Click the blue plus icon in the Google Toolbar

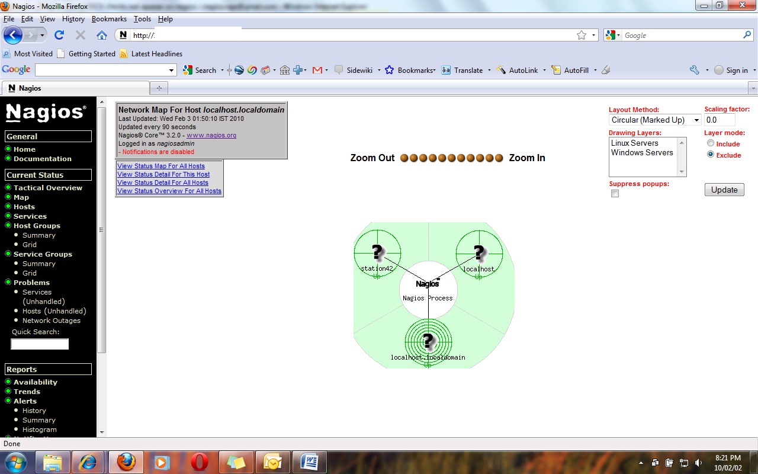(x=298, y=70)
